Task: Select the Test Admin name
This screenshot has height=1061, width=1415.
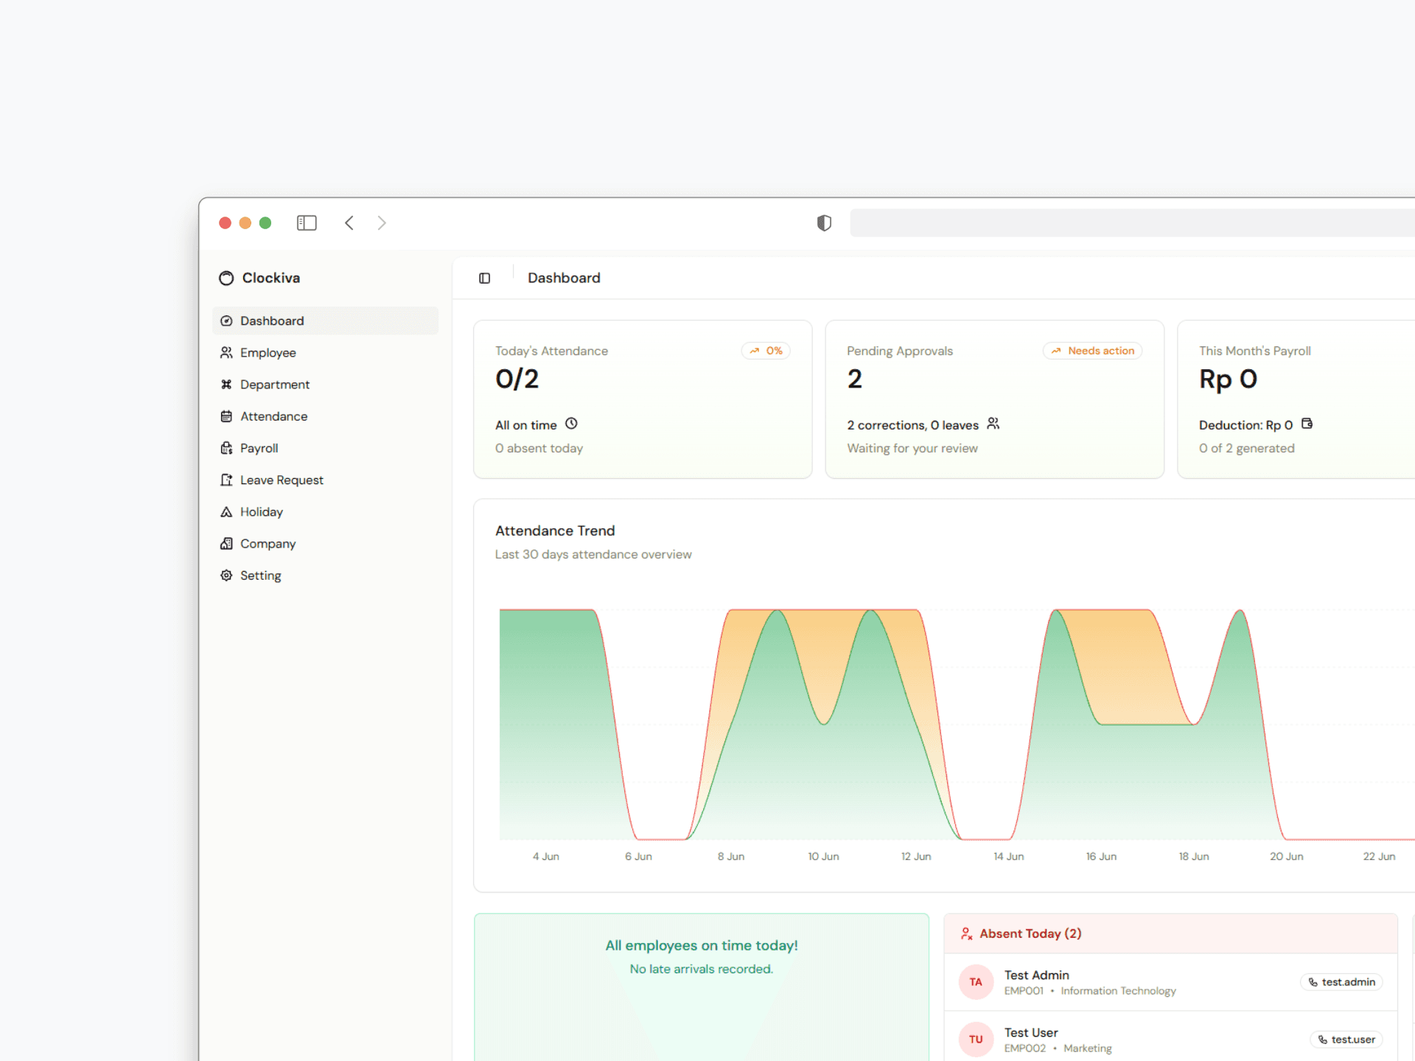Action: click(x=1036, y=975)
